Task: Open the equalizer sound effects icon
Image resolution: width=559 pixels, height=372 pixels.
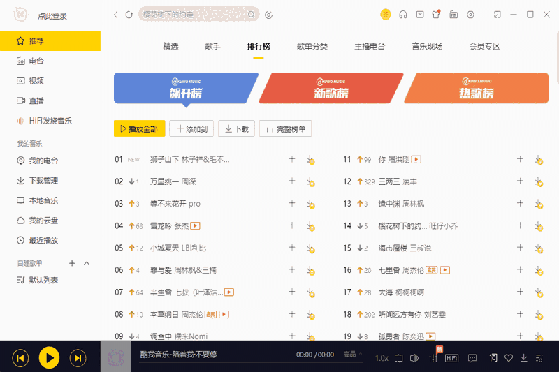Action: [x=433, y=358]
